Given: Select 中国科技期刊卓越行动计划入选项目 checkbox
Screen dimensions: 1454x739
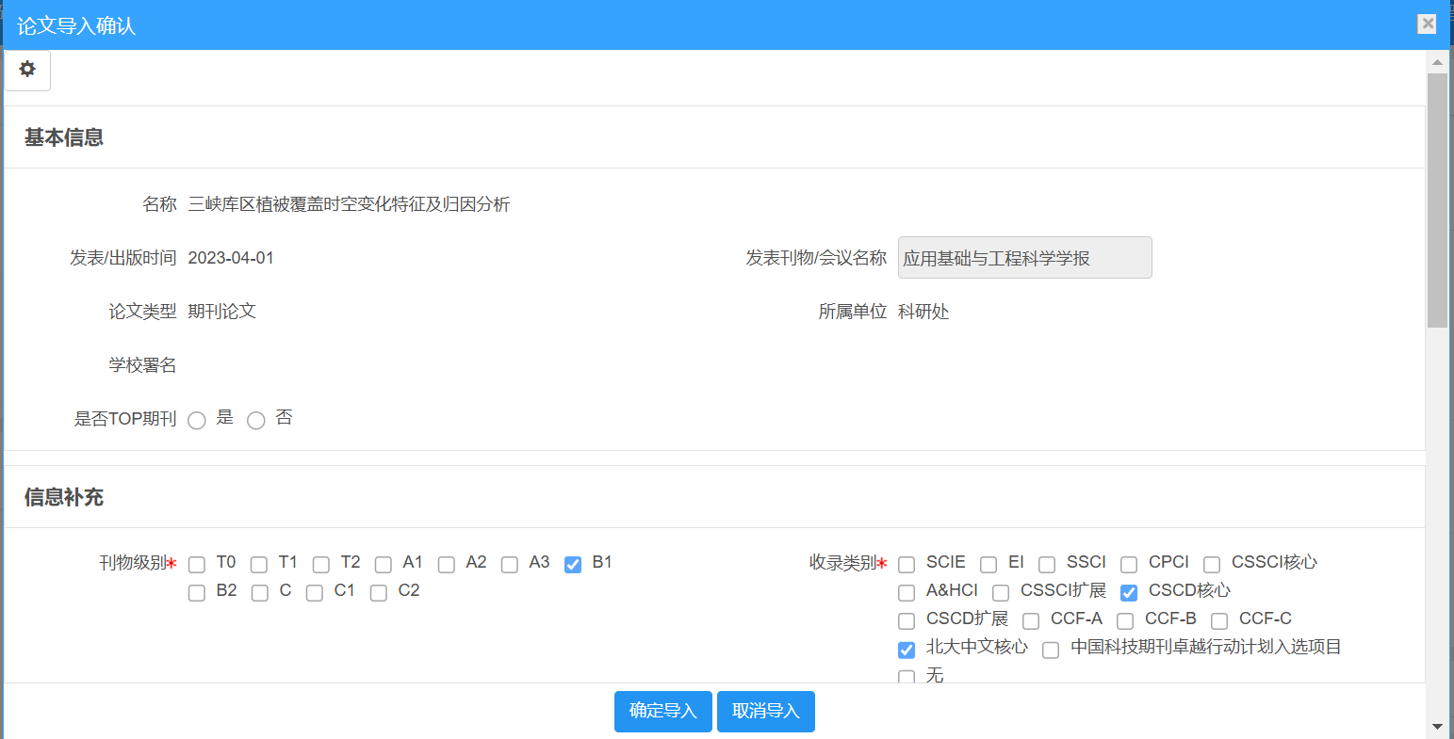Looking at the screenshot, I should [1051, 650].
